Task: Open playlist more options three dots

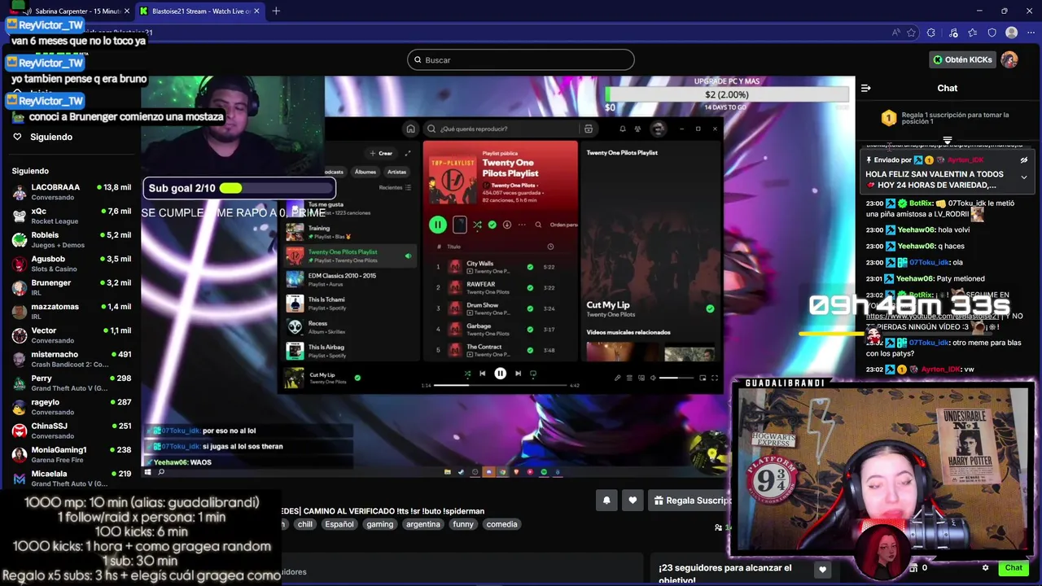Action: point(522,225)
